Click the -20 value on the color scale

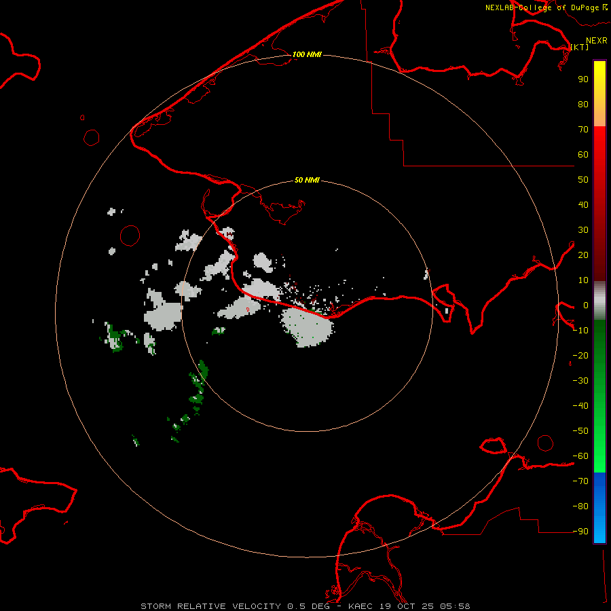point(580,356)
